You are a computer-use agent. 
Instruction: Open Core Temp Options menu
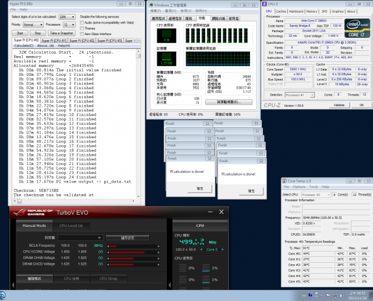click(x=299, y=187)
